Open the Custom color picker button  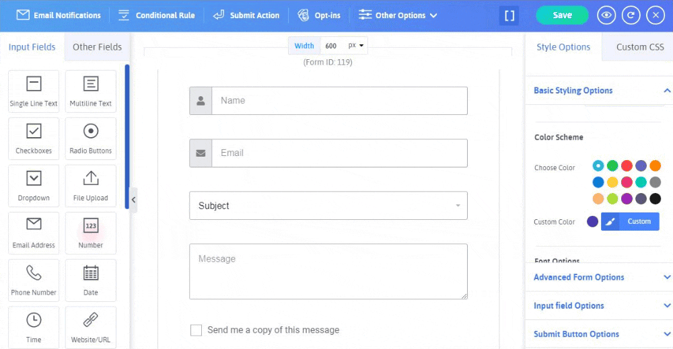(630, 222)
